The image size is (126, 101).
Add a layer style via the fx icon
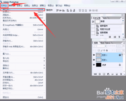click(x=100, y=74)
